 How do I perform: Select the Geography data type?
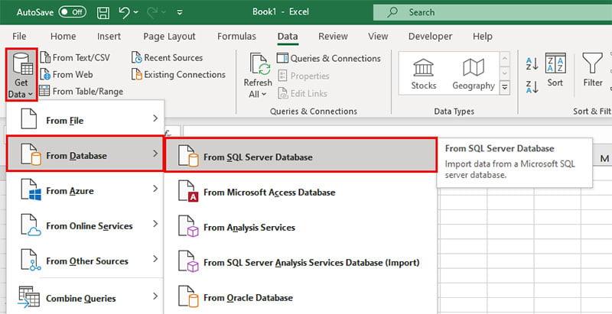click(x=473, y=74)
